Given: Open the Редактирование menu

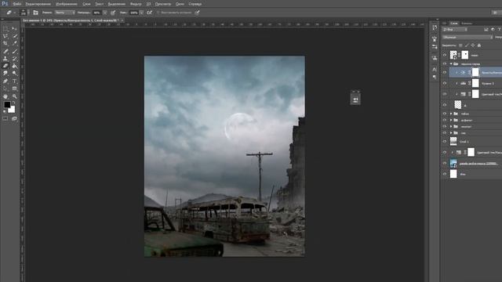Looking at the screenshot, I should 38,4.
